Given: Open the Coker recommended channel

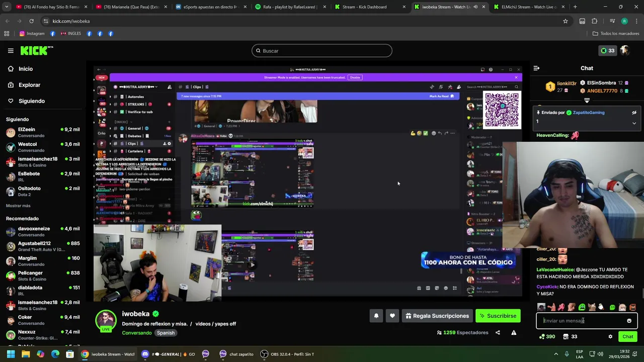Looking at the screenshot, I should (43, 320).
